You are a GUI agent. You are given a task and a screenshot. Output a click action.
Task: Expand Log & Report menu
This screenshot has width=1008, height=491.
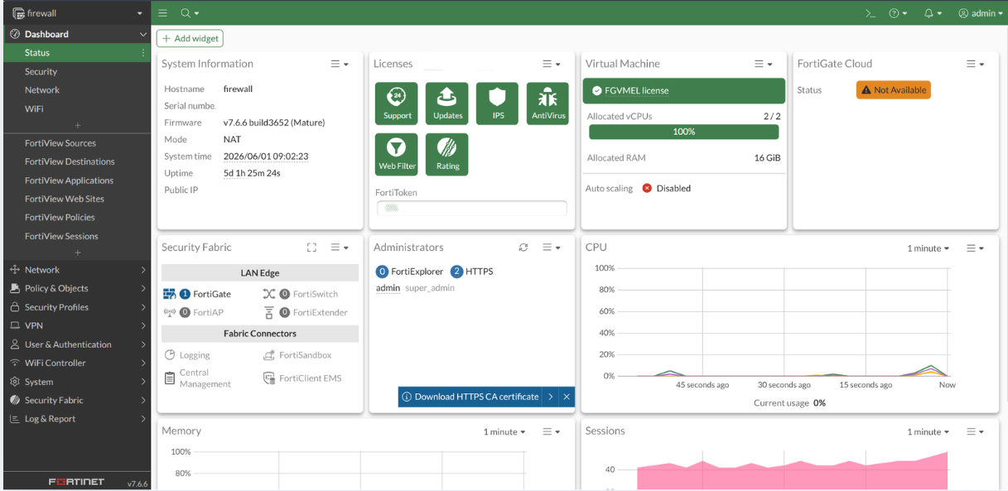77,419
